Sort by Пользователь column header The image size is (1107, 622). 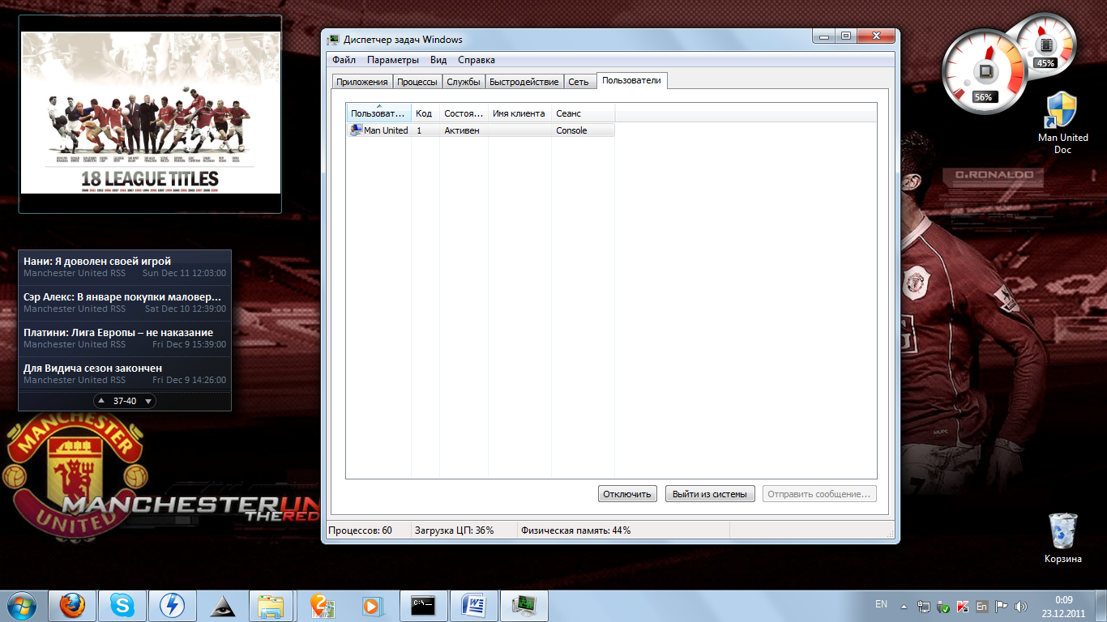378,113
